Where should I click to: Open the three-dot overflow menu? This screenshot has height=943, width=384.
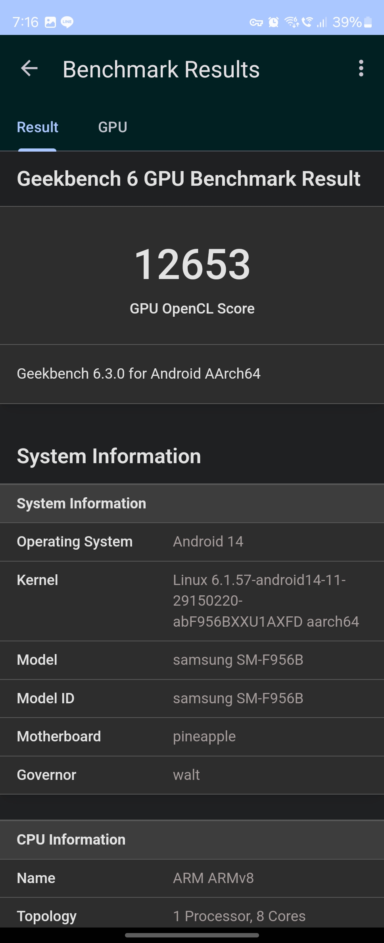[x=361, y=69]
